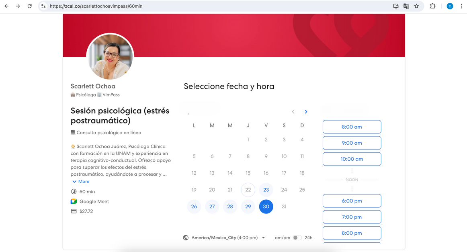Click 'Consulta psicológica en línea' text

pyautogui.click(x=109, y=133)
